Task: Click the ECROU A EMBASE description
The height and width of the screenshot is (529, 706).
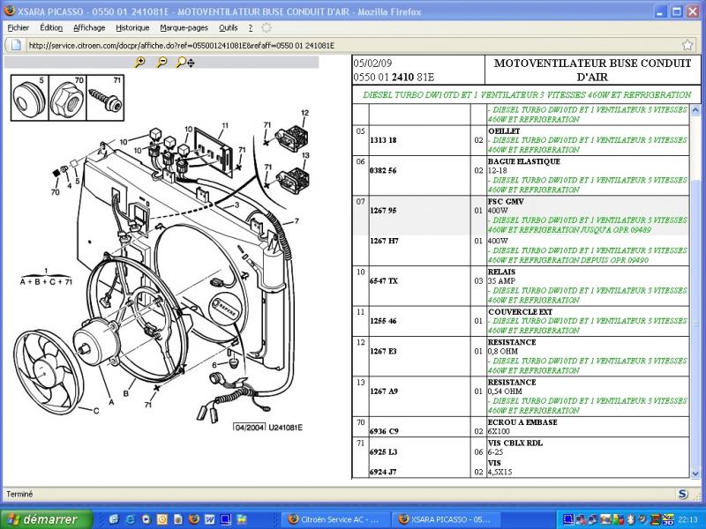Action: tap(522, 422)
